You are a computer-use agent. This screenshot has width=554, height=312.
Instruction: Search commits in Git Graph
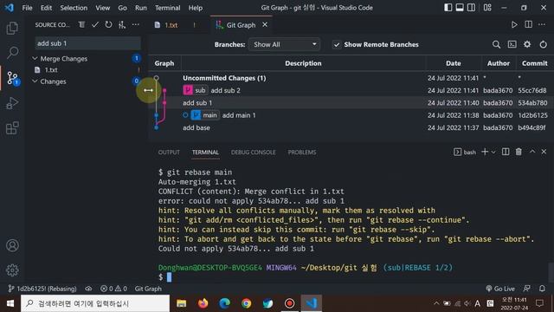point(496,44)
